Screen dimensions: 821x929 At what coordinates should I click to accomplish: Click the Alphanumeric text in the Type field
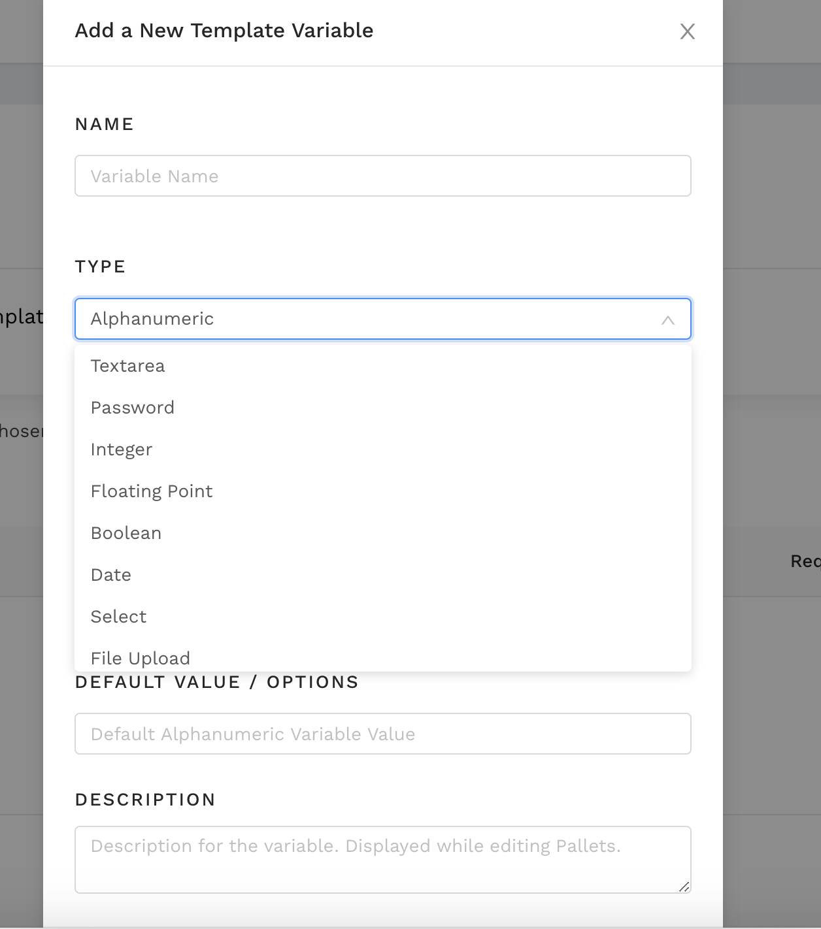(x=152, y=319)
